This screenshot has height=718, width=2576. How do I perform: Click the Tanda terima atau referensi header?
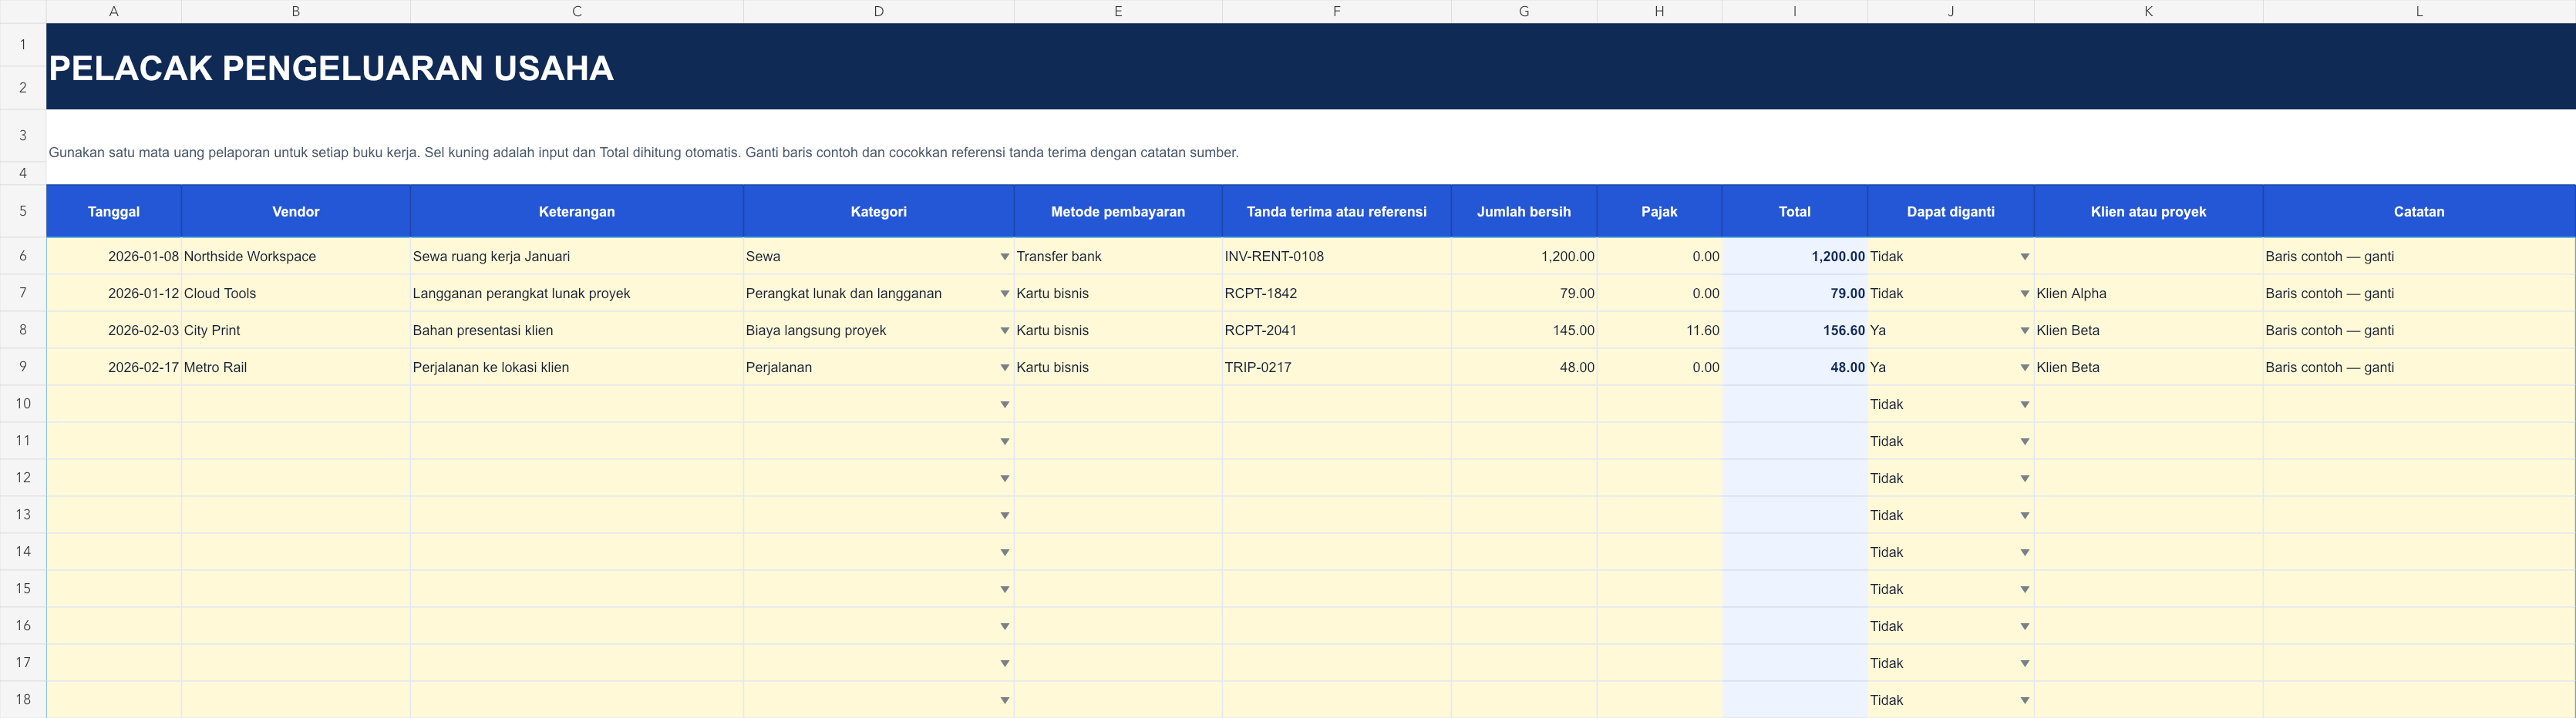[x=1336, y=211]
